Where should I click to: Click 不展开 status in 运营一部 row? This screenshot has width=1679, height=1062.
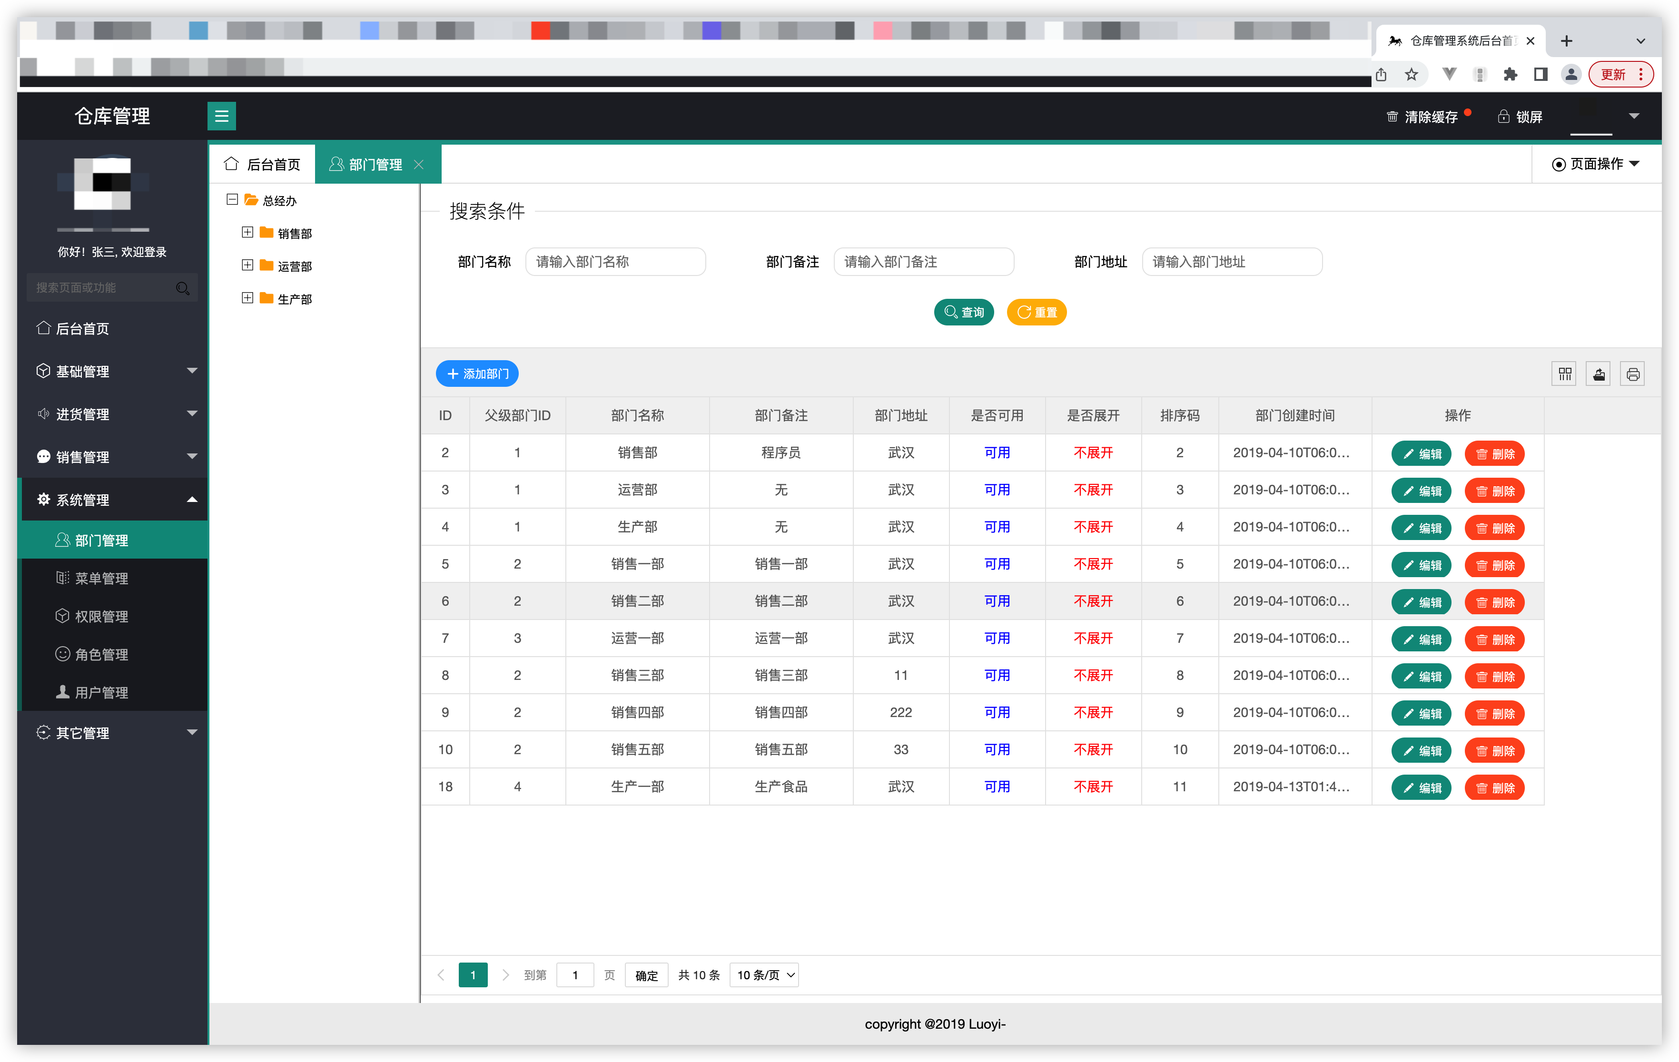[1093, 638]
